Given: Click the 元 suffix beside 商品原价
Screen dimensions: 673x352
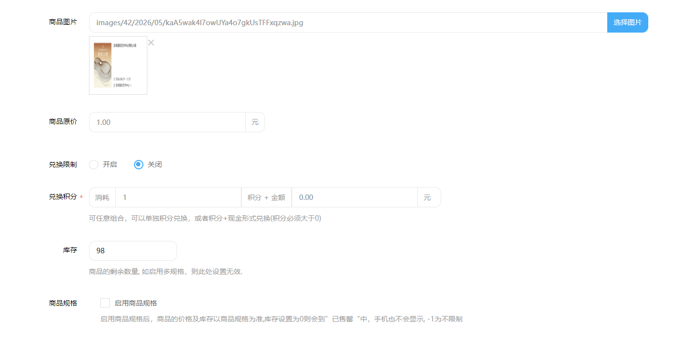Looking at the screenshot, I should click(255, 122).
